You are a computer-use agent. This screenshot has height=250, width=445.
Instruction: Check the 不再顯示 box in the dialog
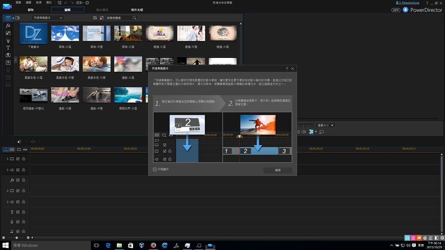(155, 170)
